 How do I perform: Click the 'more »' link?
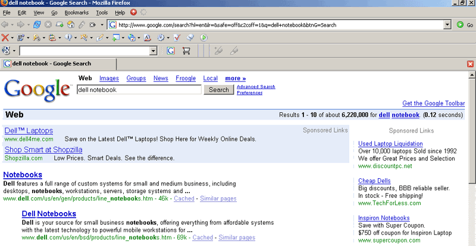click(x=236, y=78)
